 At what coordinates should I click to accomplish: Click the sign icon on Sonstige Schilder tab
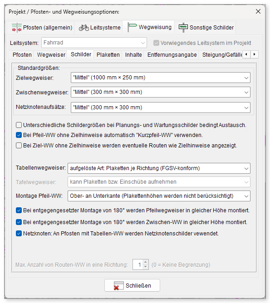point(183,28)
